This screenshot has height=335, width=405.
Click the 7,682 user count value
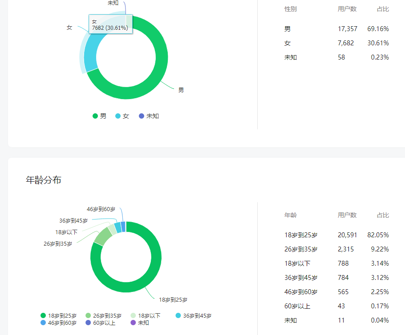(346, 43)
